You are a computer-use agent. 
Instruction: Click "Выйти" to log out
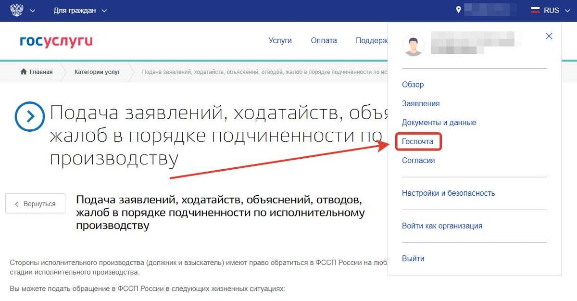(x=413, y=258)
